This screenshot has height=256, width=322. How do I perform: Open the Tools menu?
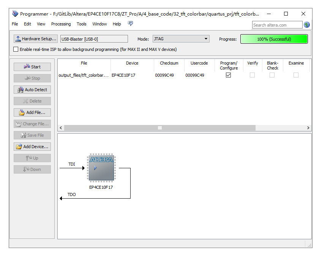(x=82, y=24)
